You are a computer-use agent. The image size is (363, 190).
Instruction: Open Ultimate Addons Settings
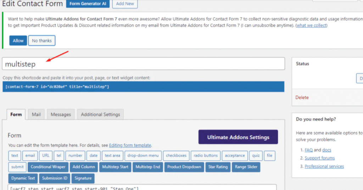(238, 137)
